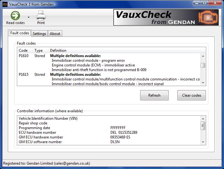The image size is (224, 169).
Task: Click controller information scroll up arrow
Action: (203, 119)
